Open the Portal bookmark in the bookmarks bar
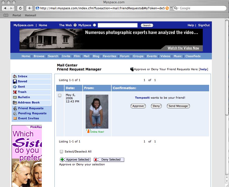The image size is (229, 187). (17, 15)
